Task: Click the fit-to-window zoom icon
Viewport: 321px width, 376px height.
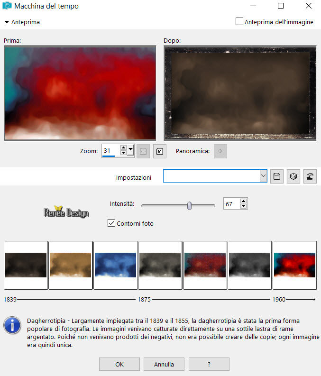Action: (143, 151)
